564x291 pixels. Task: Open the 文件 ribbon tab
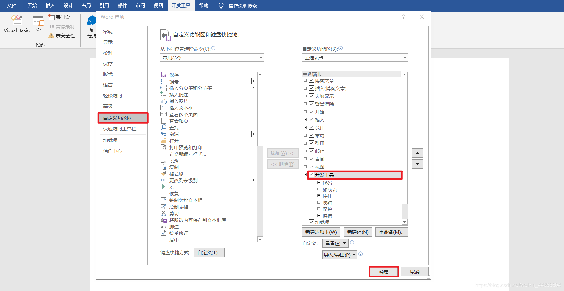pos(12,6)
